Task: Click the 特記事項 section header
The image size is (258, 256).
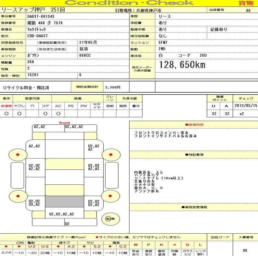Action: [x=194, y=155]
